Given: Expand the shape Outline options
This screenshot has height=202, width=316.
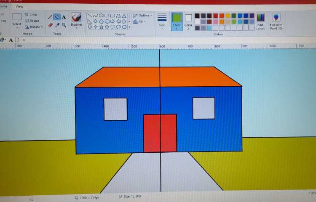Looking at the screenshot, I should pos(143,16).
